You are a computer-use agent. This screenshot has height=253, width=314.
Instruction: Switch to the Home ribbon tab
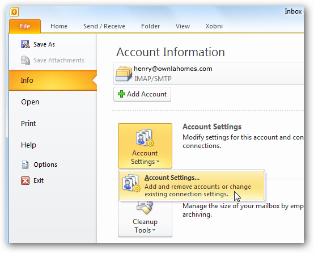pos(59,26)
